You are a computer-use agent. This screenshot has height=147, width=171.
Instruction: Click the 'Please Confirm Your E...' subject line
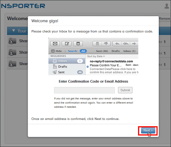[x=106, y=65]
